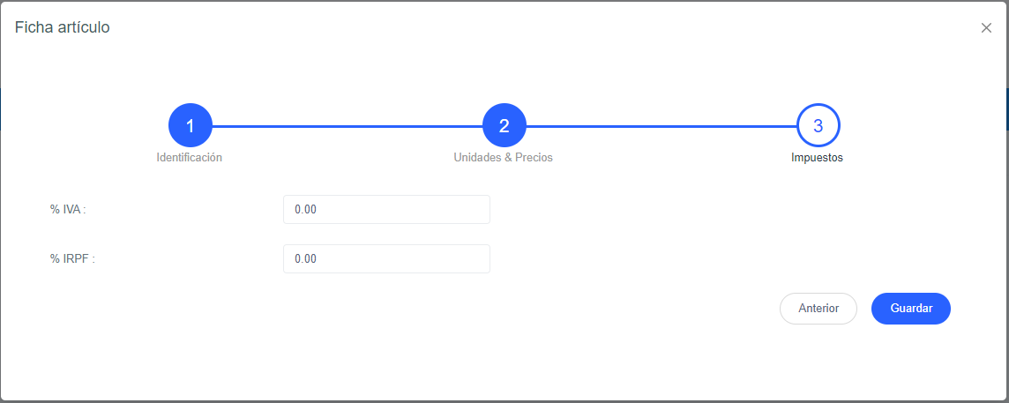
Task: Close the Ficha artículo dialog
Action: pyautogui.click(x=986, y=28)
